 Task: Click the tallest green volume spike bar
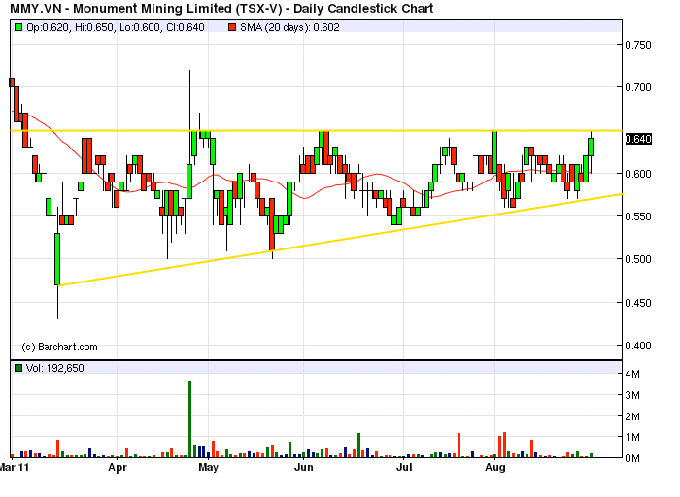point(190,419)
